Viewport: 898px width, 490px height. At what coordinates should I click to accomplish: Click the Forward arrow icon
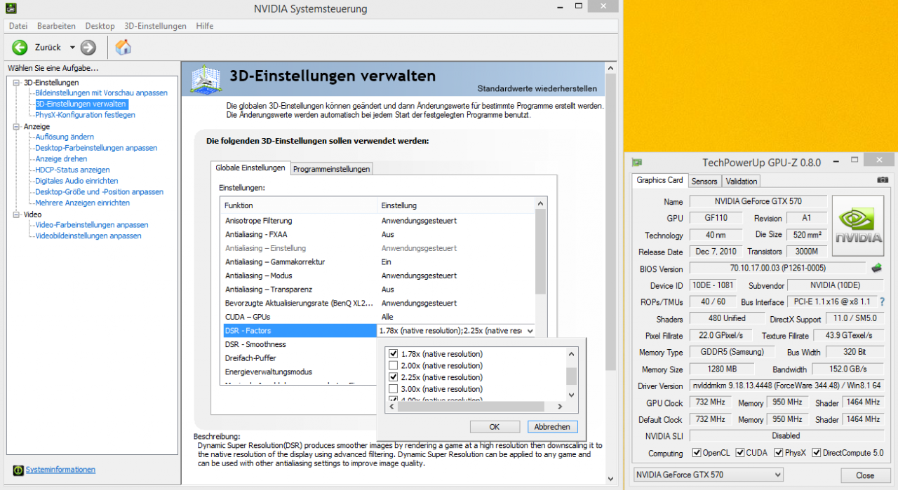(88, 47)
